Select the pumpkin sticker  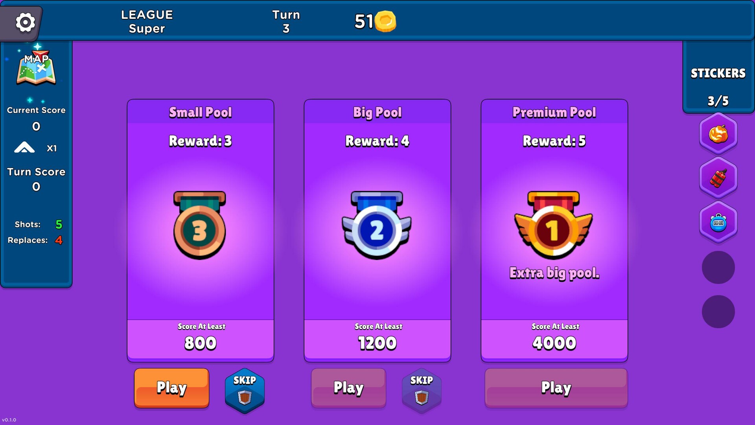tap(718, 134)
